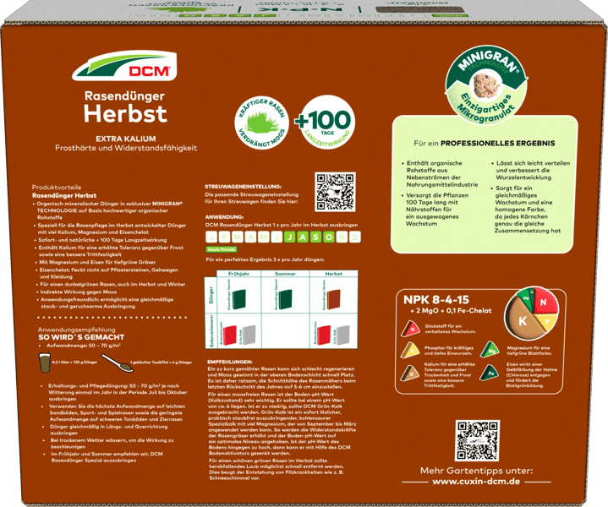Click the F month box
The height and width of the screenshot is (507, 608).
click(x=224, y=237)
